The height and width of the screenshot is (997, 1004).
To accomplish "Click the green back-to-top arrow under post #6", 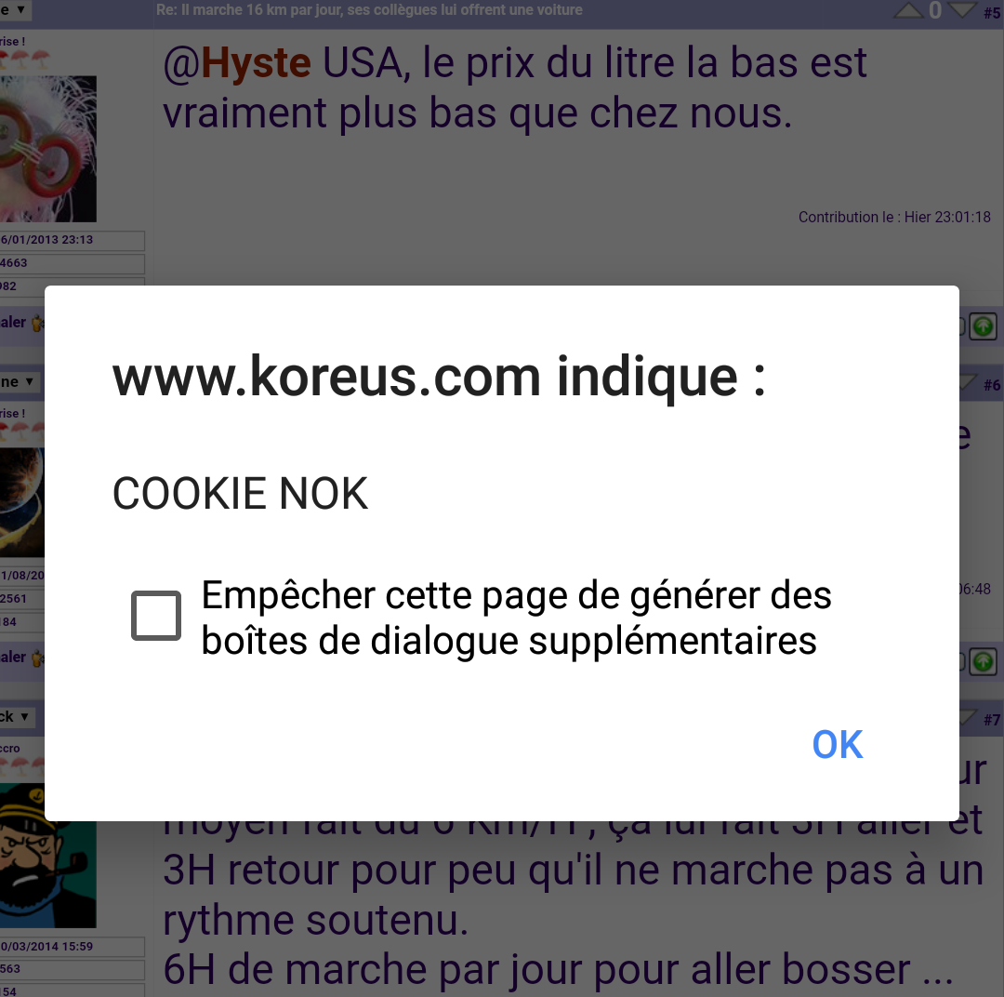I will (983, 662).
